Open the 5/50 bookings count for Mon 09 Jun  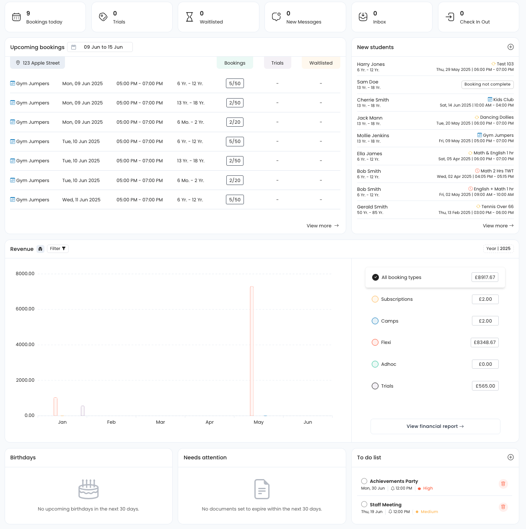pyautogui.click(x=235, y=83)
